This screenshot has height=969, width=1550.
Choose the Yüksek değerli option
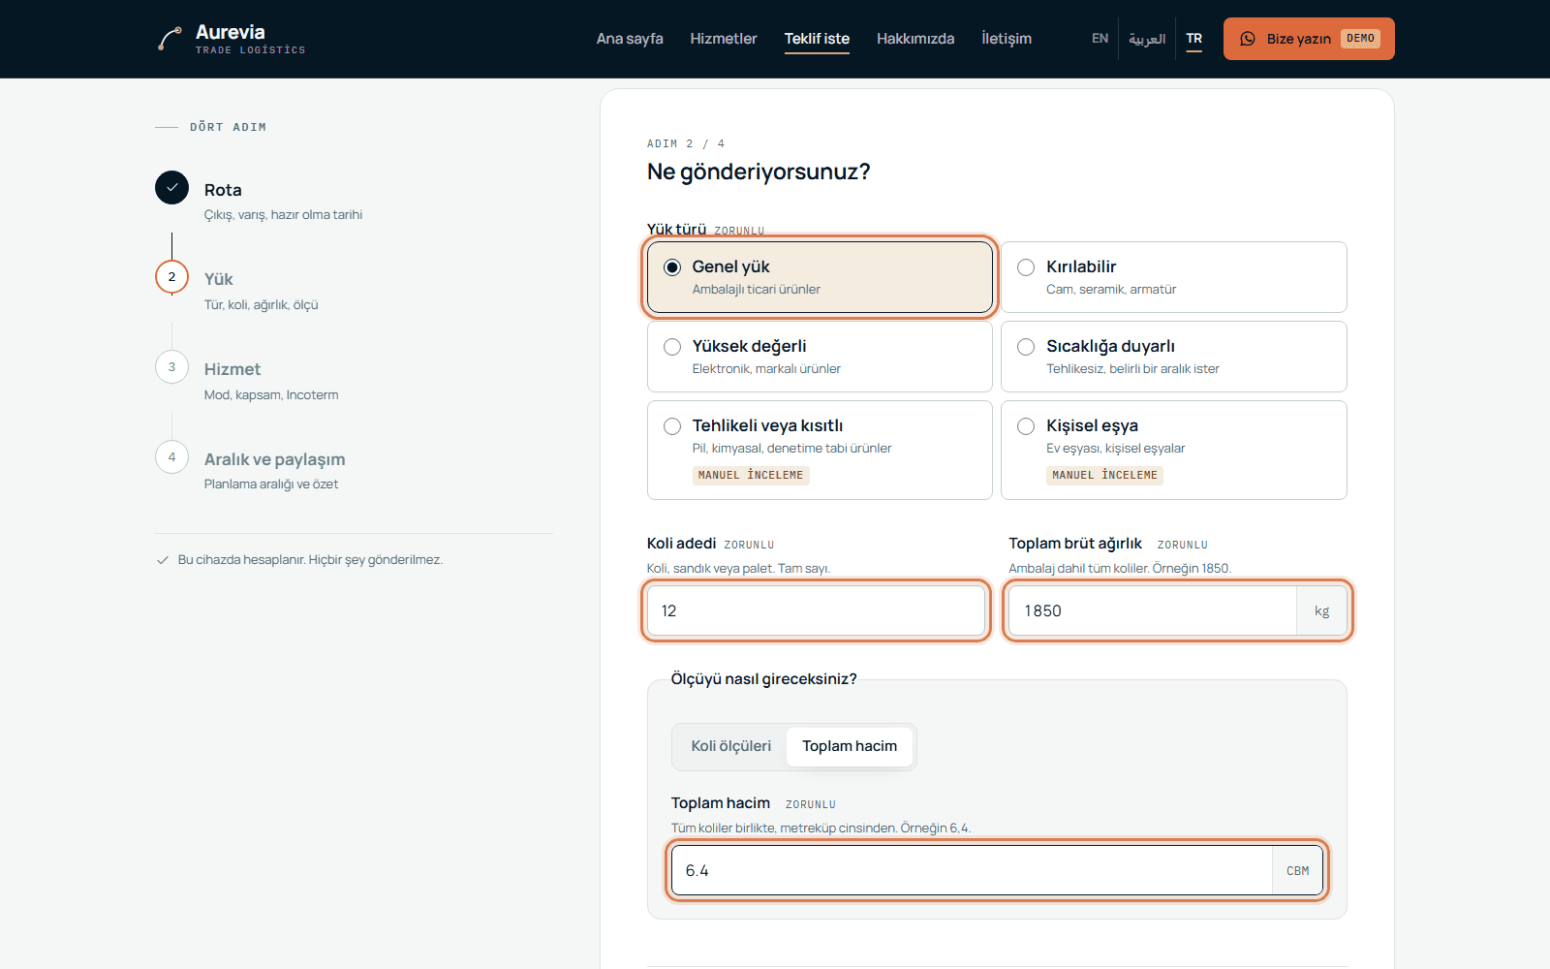pos(820,357)
